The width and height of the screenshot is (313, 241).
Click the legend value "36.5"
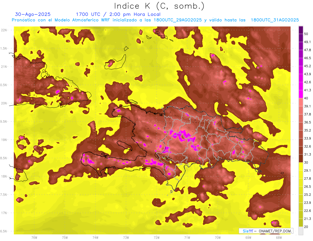coord(308,122)
